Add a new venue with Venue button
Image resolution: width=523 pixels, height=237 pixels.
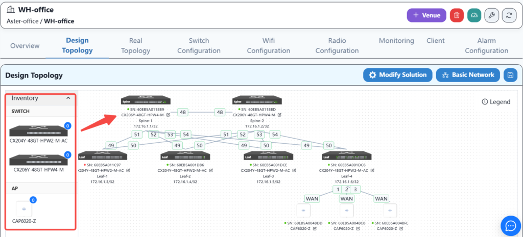(426, 15)
